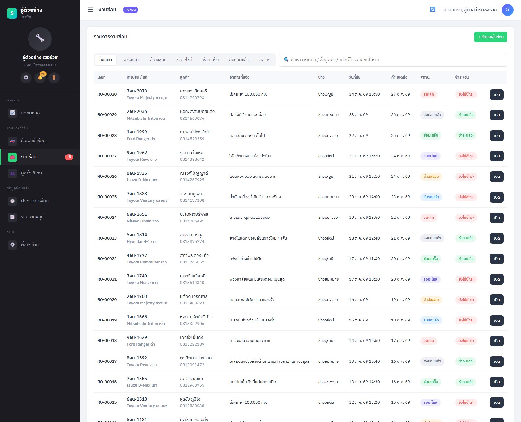
Task: Select งานซ่อม in the sidebar
Action: coord(40,157)
